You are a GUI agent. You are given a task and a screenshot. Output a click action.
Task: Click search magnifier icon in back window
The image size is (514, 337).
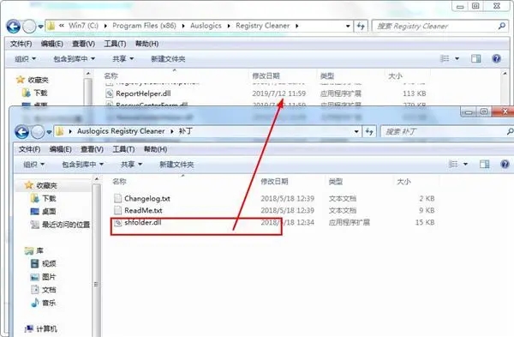click(501, 26)
